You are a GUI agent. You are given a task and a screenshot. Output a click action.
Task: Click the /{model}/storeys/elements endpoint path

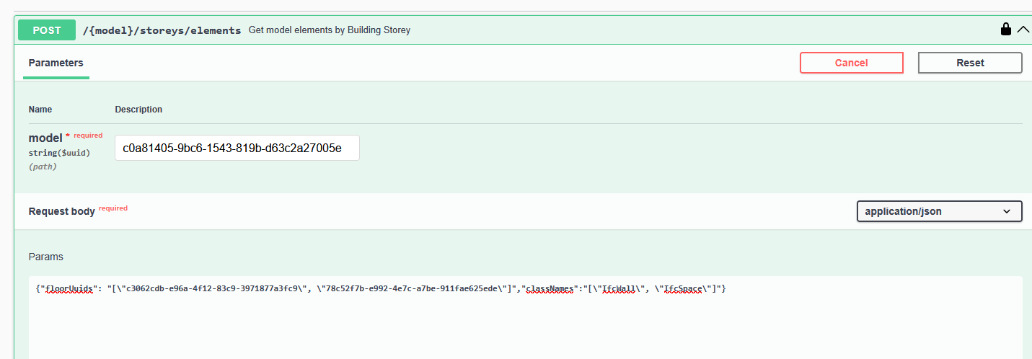tap(162, 30)
